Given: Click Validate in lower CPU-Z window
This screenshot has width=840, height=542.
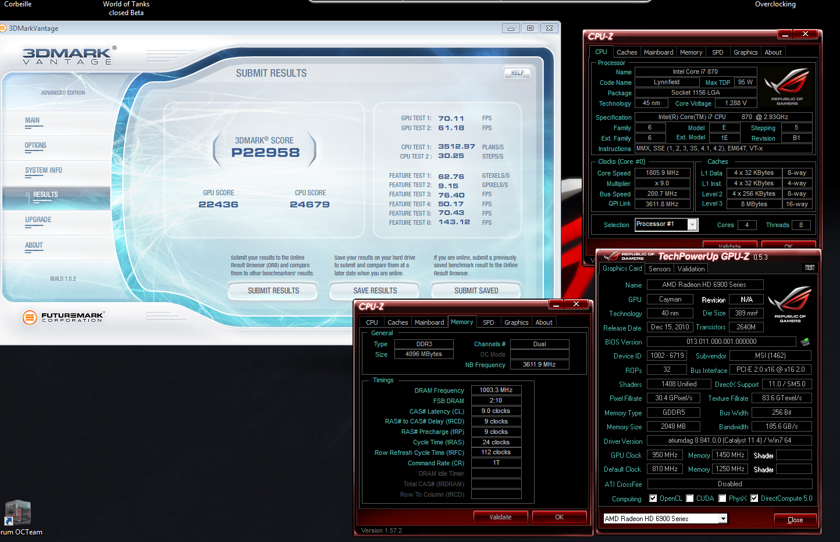Looking at the screenshot, I should pos(500,517).
